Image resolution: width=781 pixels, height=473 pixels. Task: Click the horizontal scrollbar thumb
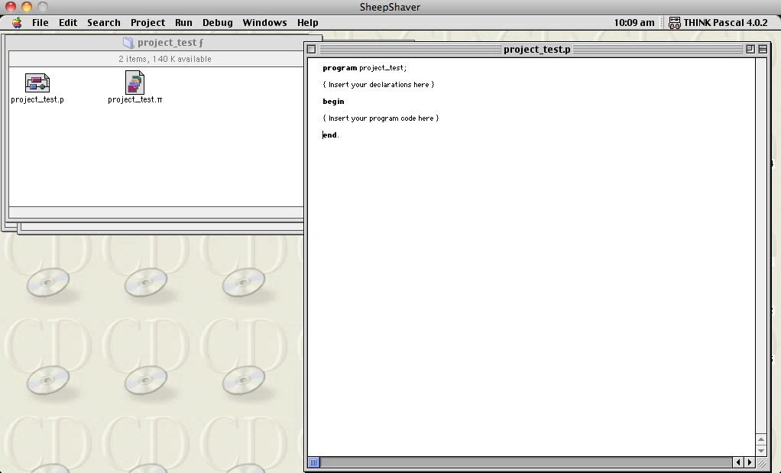click(x=314, y=462)
